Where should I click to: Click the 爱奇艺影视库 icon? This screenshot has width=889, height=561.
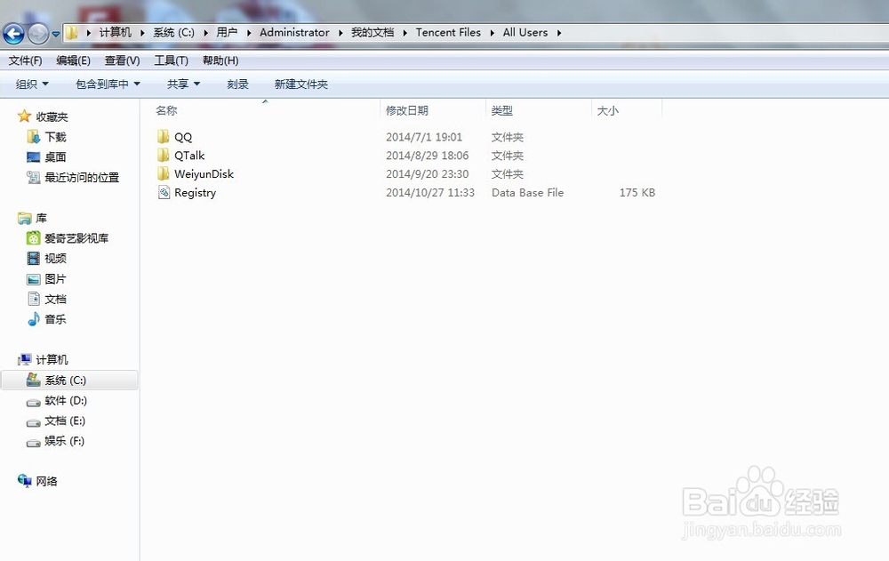(x=34, y=238)
